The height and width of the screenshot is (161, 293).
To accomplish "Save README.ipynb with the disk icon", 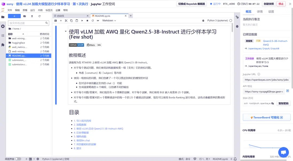I will (x=56, y=20).
